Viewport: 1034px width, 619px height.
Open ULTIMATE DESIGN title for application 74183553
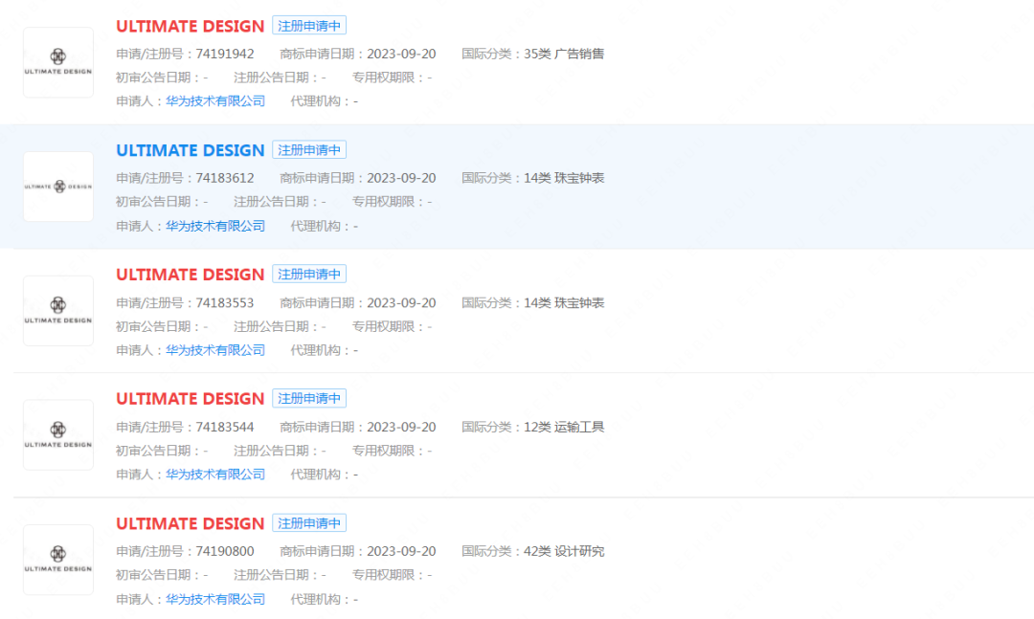click(x=190, y=275)
